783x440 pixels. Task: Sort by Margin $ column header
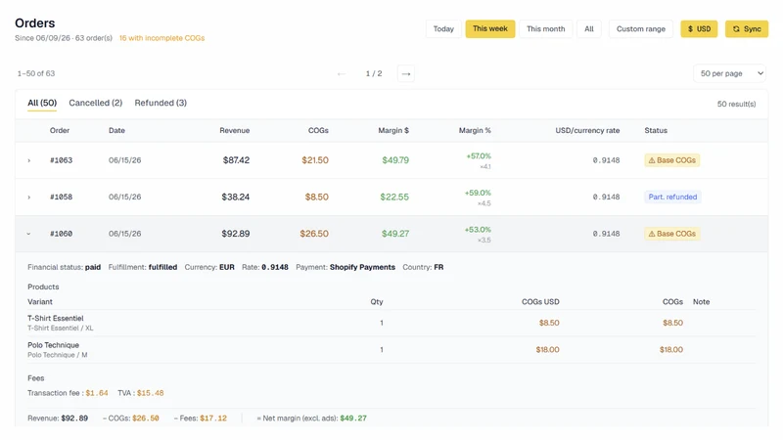(x=393, y=130)
